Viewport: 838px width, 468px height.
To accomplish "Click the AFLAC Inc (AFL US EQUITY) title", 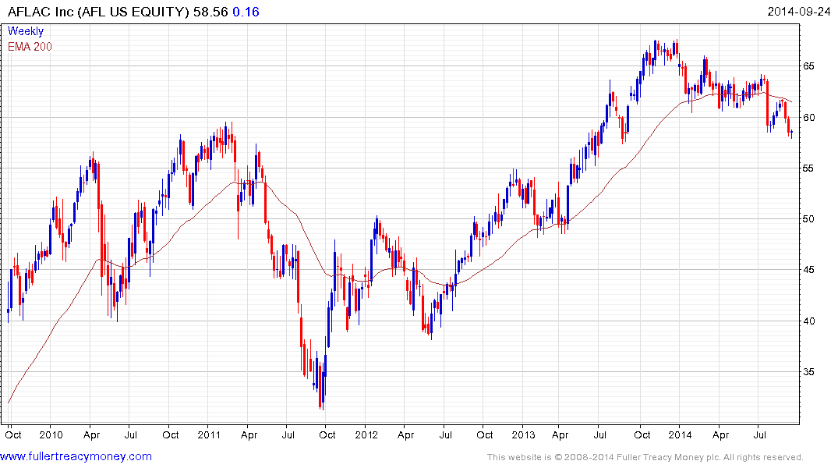I will pos(98,12).
